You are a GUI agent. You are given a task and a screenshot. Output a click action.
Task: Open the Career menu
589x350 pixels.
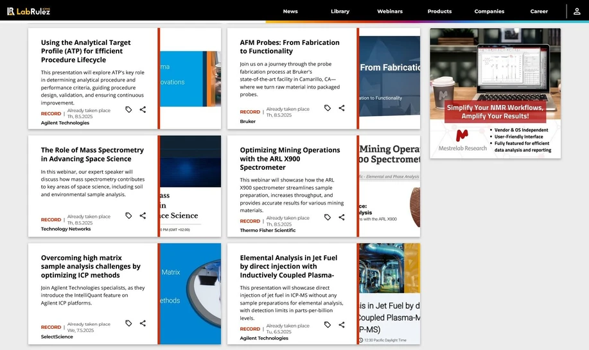(539, 12)
